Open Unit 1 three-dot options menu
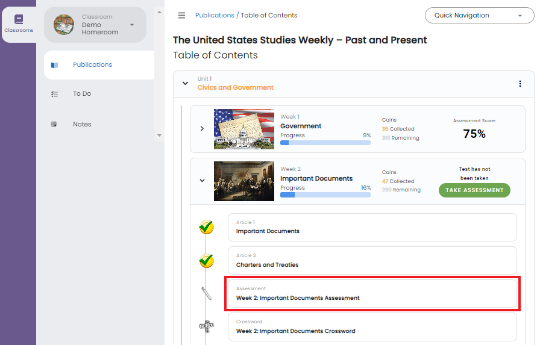This screenshot has width=537, height=345. pos(520,84)
